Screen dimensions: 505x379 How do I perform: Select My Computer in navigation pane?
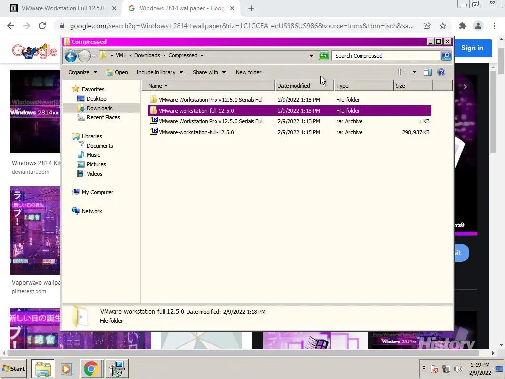97,192
